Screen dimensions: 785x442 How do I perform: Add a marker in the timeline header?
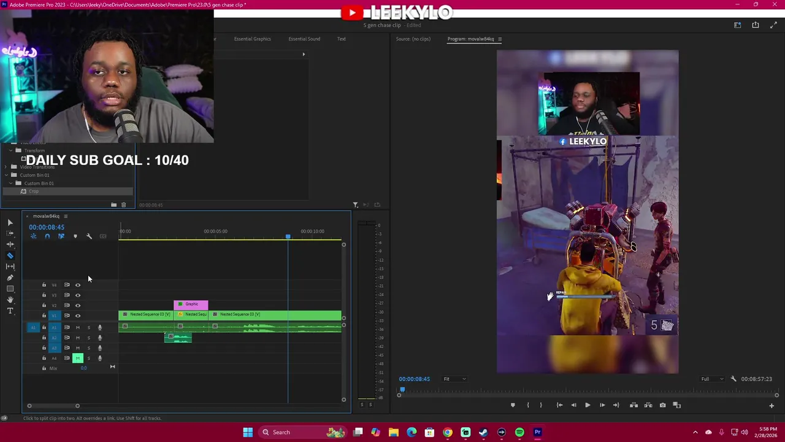[75, 236]
